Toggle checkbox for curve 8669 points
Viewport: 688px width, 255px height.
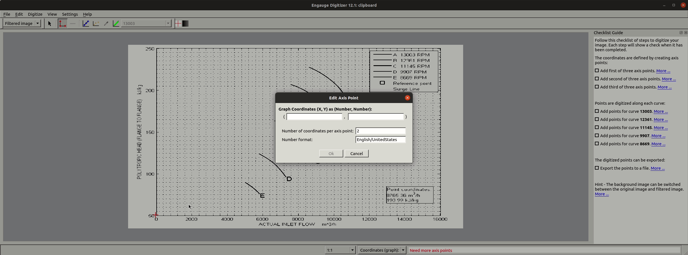tap(597, 144)
